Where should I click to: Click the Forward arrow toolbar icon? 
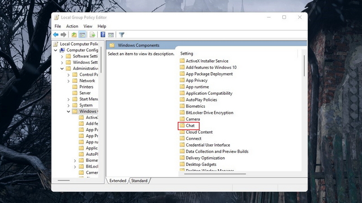(x=63, y=35)
